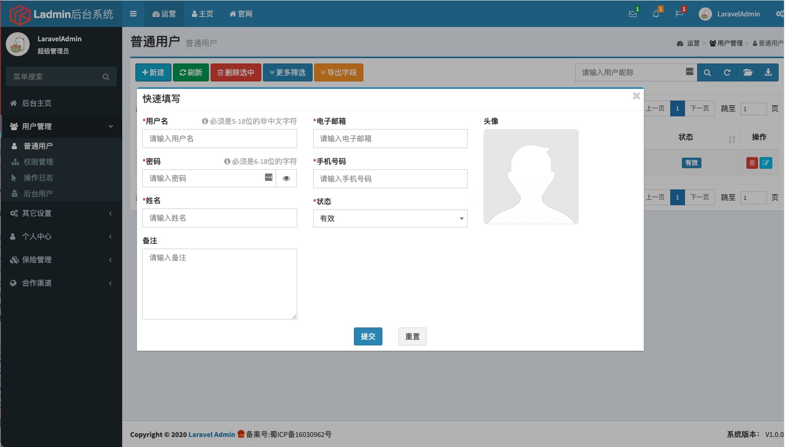The image size is (785, 447).
Task: Switch to the 运营 top tab
Action: (x=164, y=14)
